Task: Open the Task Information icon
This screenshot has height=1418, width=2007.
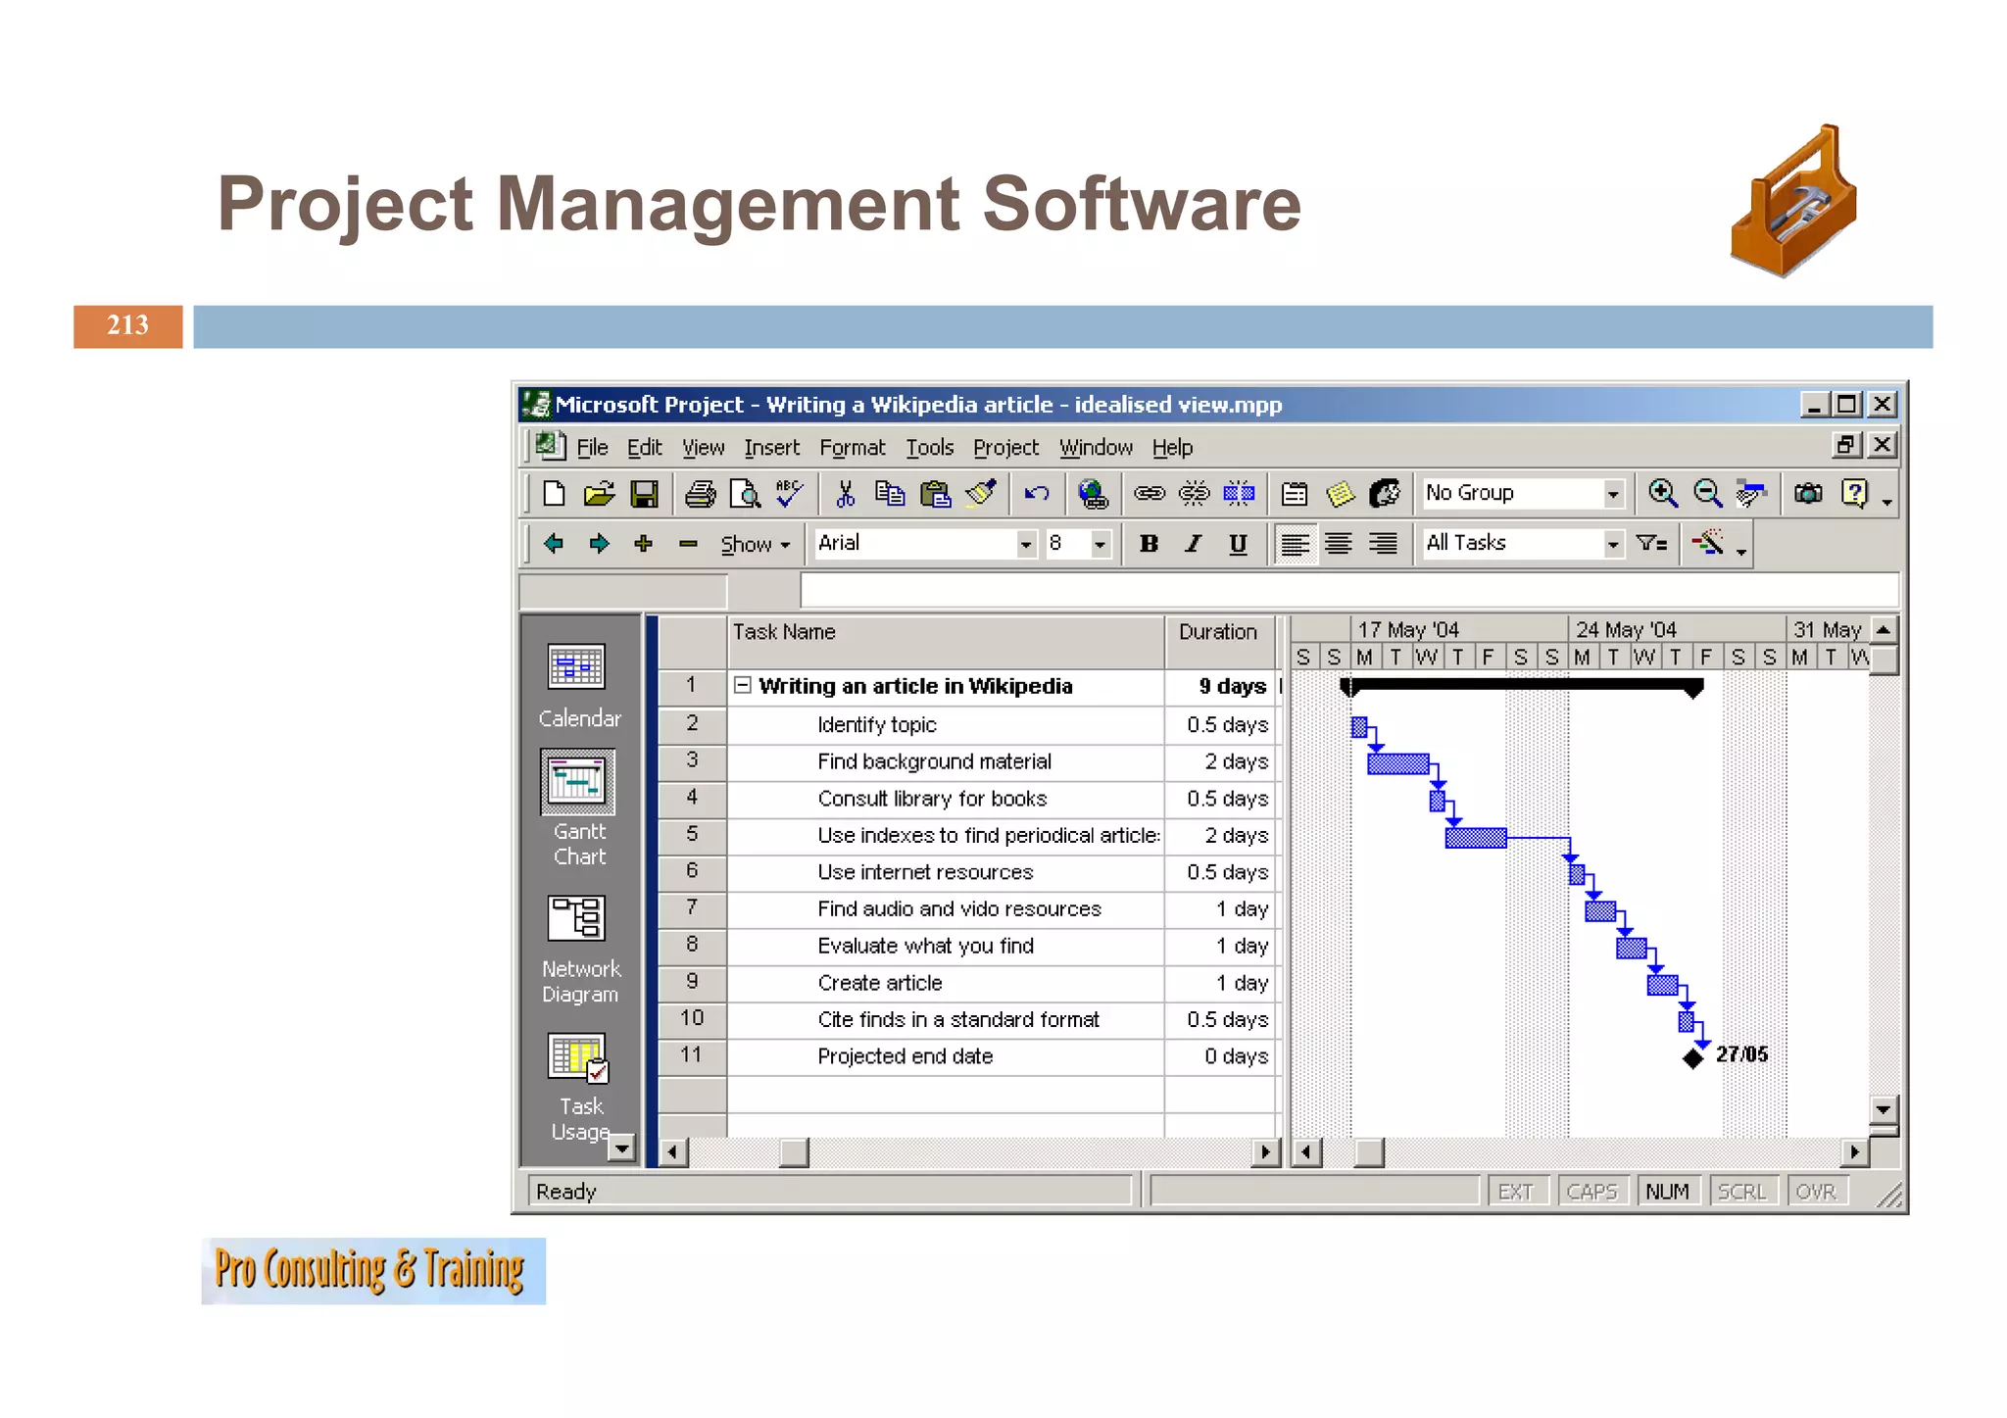Action: pyautogui.click(x=1295, y=493)
